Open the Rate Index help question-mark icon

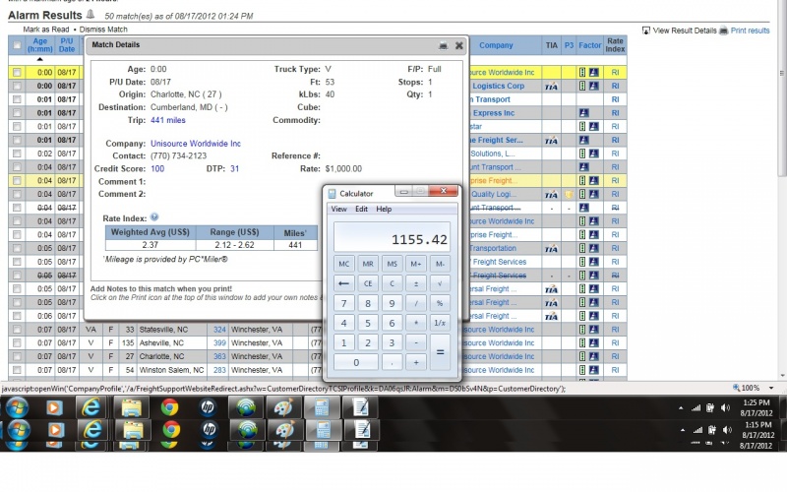click(154, 217)
